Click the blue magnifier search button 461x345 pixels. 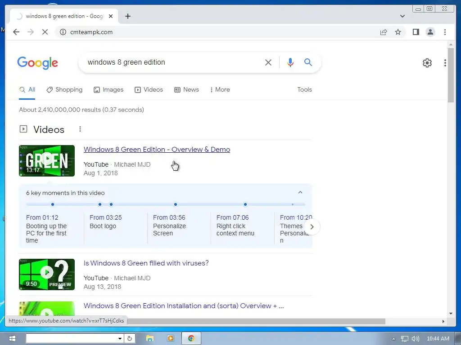[x=308, y=62]
